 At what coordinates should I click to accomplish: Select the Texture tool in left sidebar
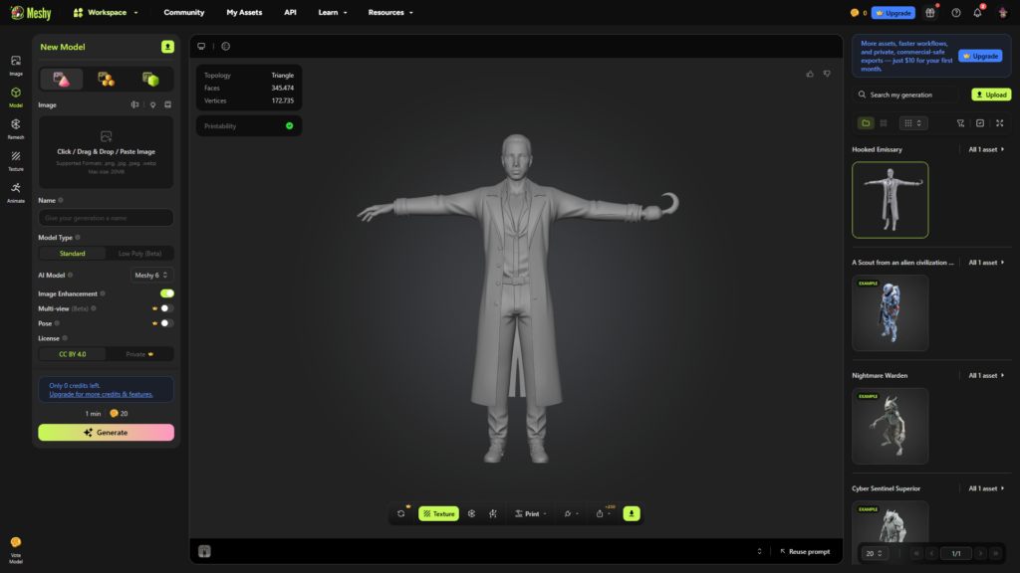coord(16,158)
